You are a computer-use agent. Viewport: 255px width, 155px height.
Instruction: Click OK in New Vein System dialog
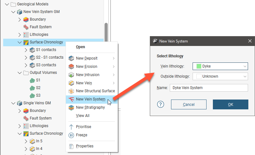pos(230,104)
